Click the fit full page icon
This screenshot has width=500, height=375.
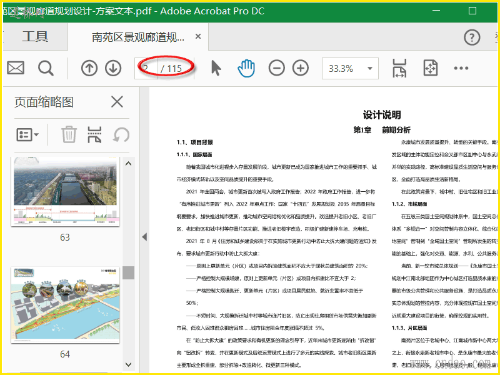click(431, 68)
